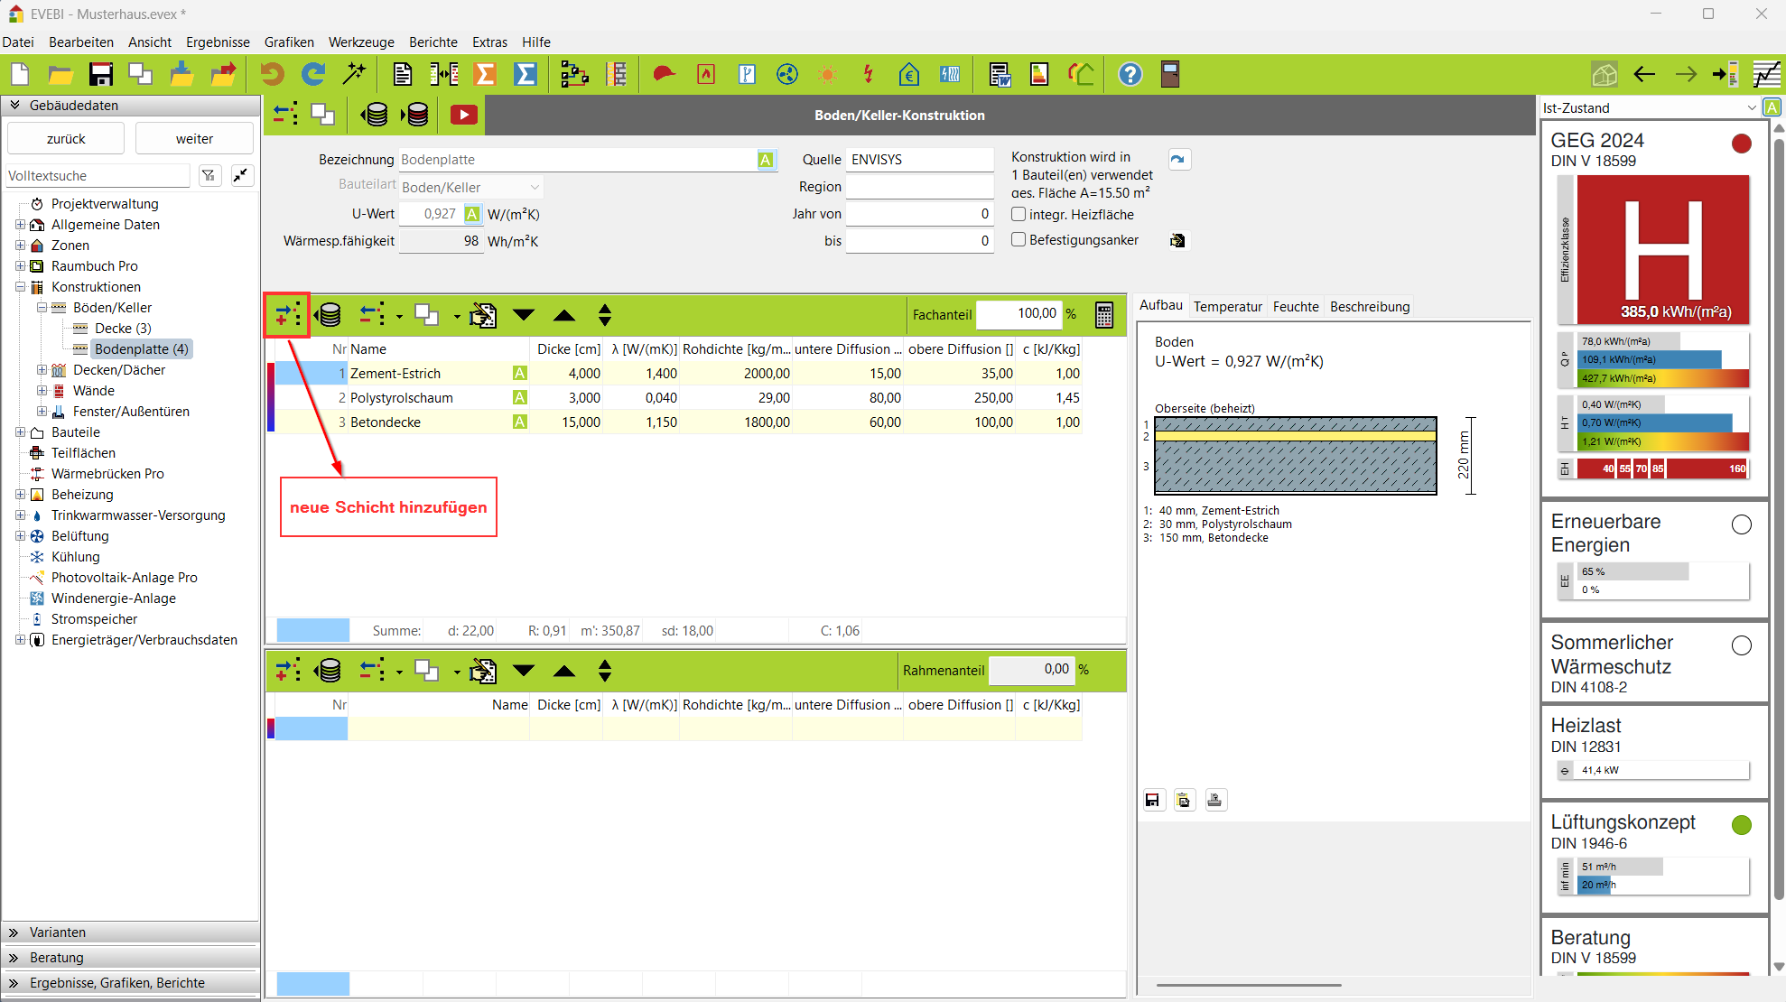The height and width of the screenshot is (1002, 1786).
Task: Add a new layer to the Fachanteil table
Action: [287, 315]
